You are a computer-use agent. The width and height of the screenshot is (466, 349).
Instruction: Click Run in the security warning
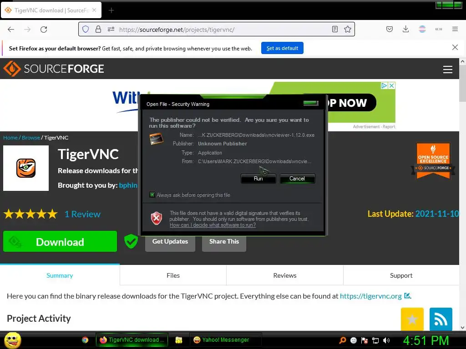point(258,178)
